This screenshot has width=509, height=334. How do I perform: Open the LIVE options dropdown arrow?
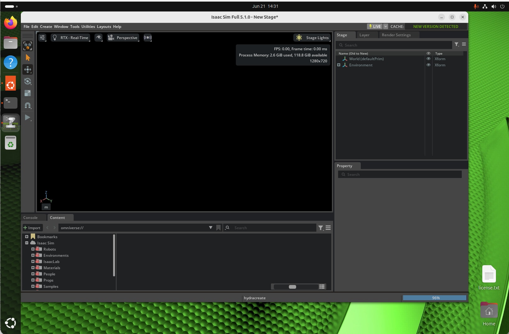pos(386,26)
